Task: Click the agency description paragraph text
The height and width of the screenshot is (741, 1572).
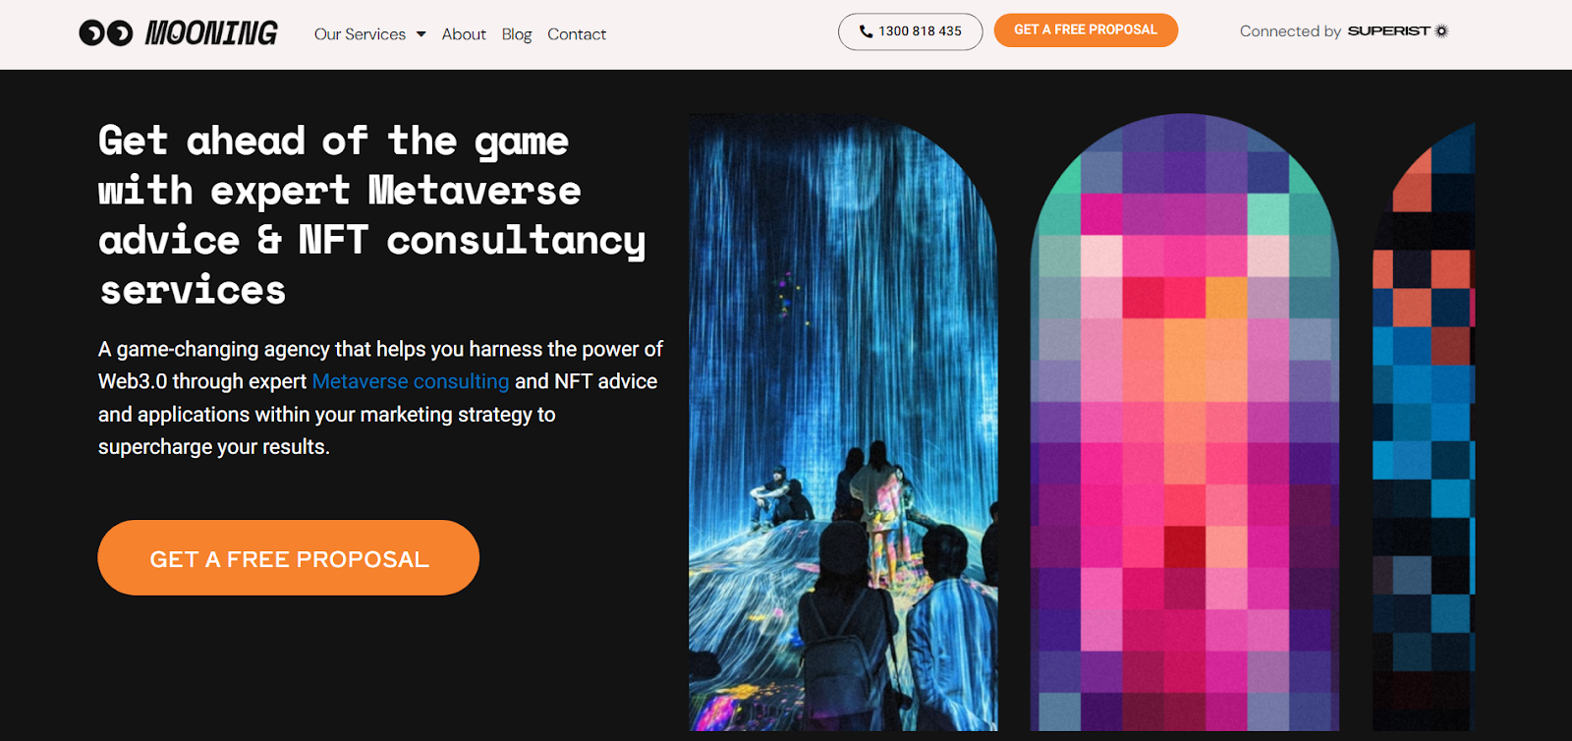Action: [x=380, y=398]
